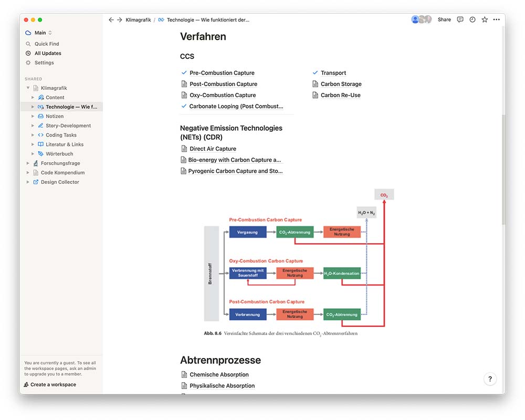
Task: Open the three-dot page options menu
Action: coord(496,19)
